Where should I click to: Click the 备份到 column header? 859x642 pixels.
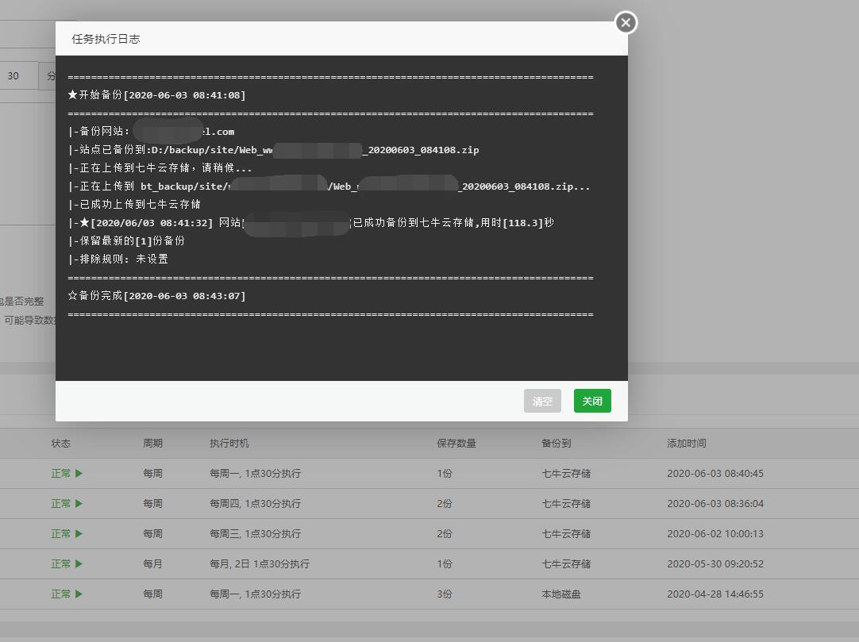[x=557, y=443]
